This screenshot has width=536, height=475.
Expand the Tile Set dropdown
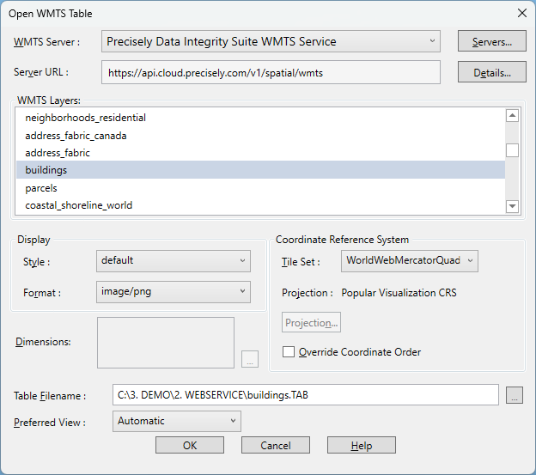point(410,260)
